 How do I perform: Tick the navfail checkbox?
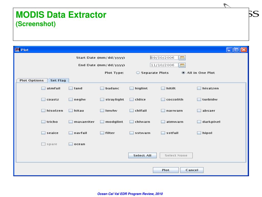tap(71, 133)
